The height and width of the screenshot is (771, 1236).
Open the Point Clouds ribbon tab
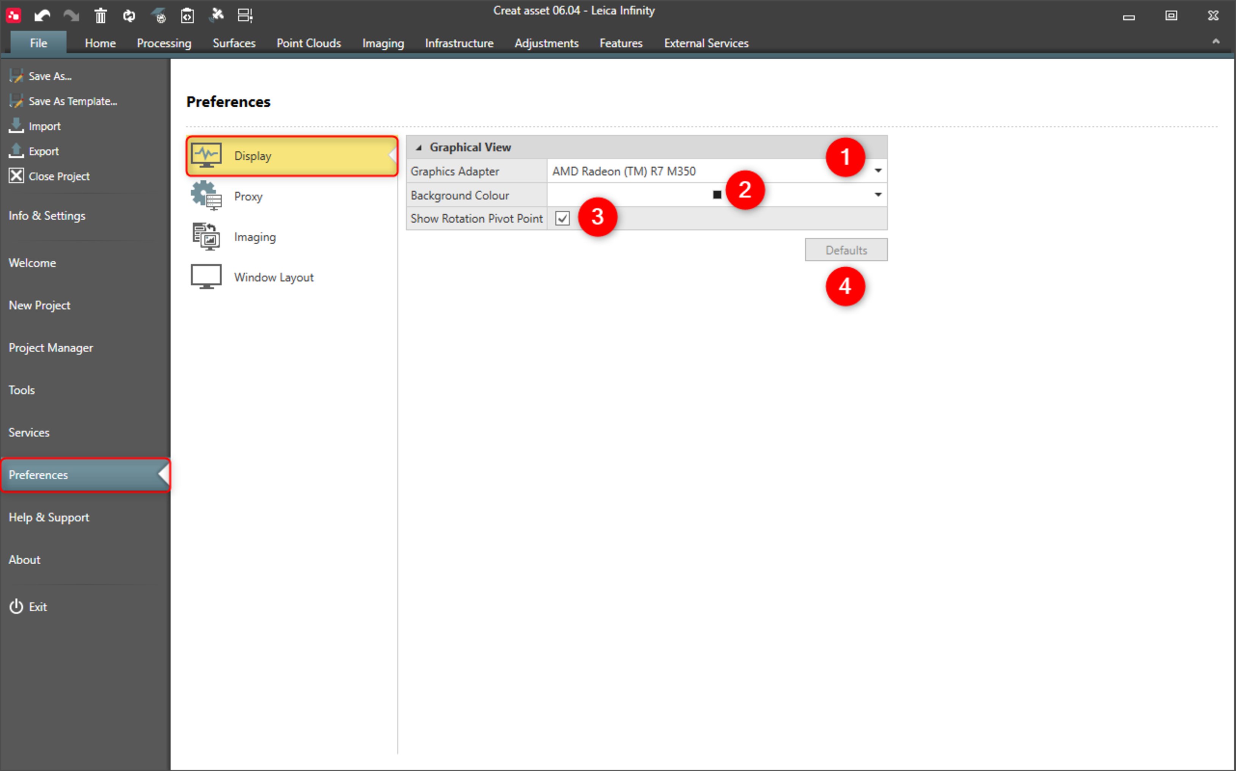click(308, 43)
